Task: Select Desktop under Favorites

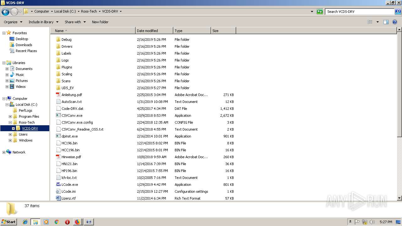Action: [22, 39]
